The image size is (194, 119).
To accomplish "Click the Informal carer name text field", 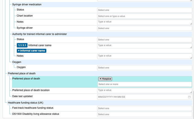I will click(145, 46).
